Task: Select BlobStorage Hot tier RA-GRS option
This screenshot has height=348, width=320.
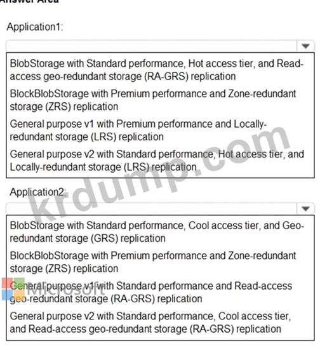Action: click(x=156, y=70)
